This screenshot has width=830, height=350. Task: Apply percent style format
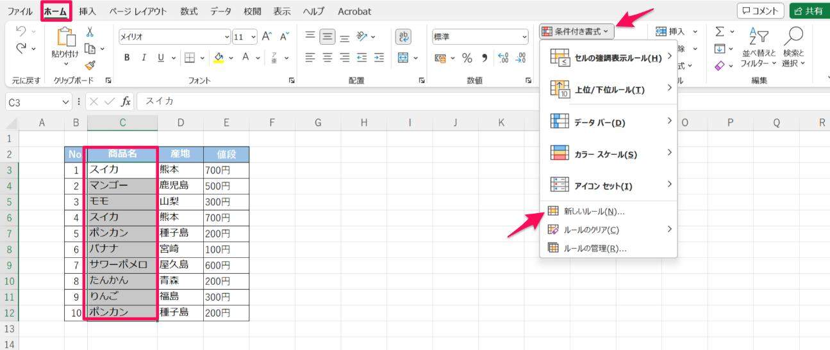point(467,58)
